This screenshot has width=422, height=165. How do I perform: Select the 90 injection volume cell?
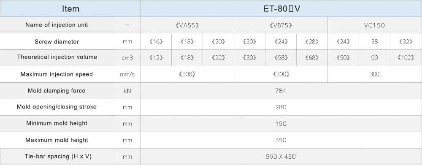click(374, 58)
